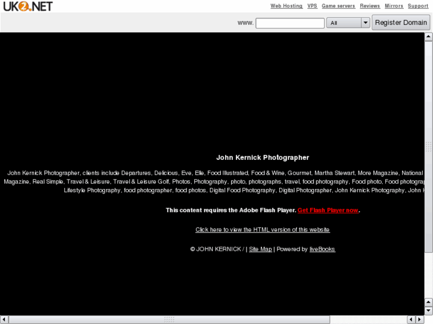This screenshot has height=324, width=433.
Task: Click the vertical scrollbar up arrow at top
Action: (428, 36)
